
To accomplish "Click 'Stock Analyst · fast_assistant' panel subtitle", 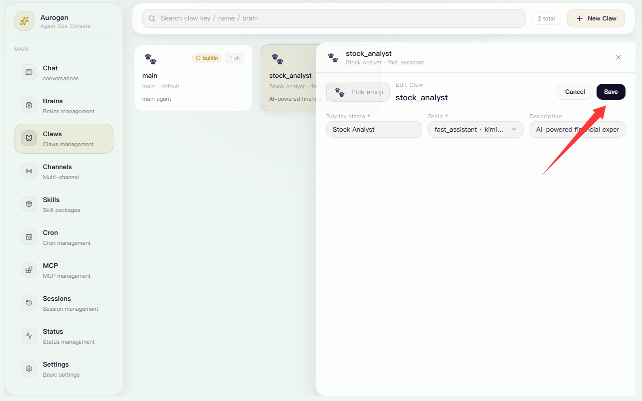I will pyautogui.click(x=385, y=63).
